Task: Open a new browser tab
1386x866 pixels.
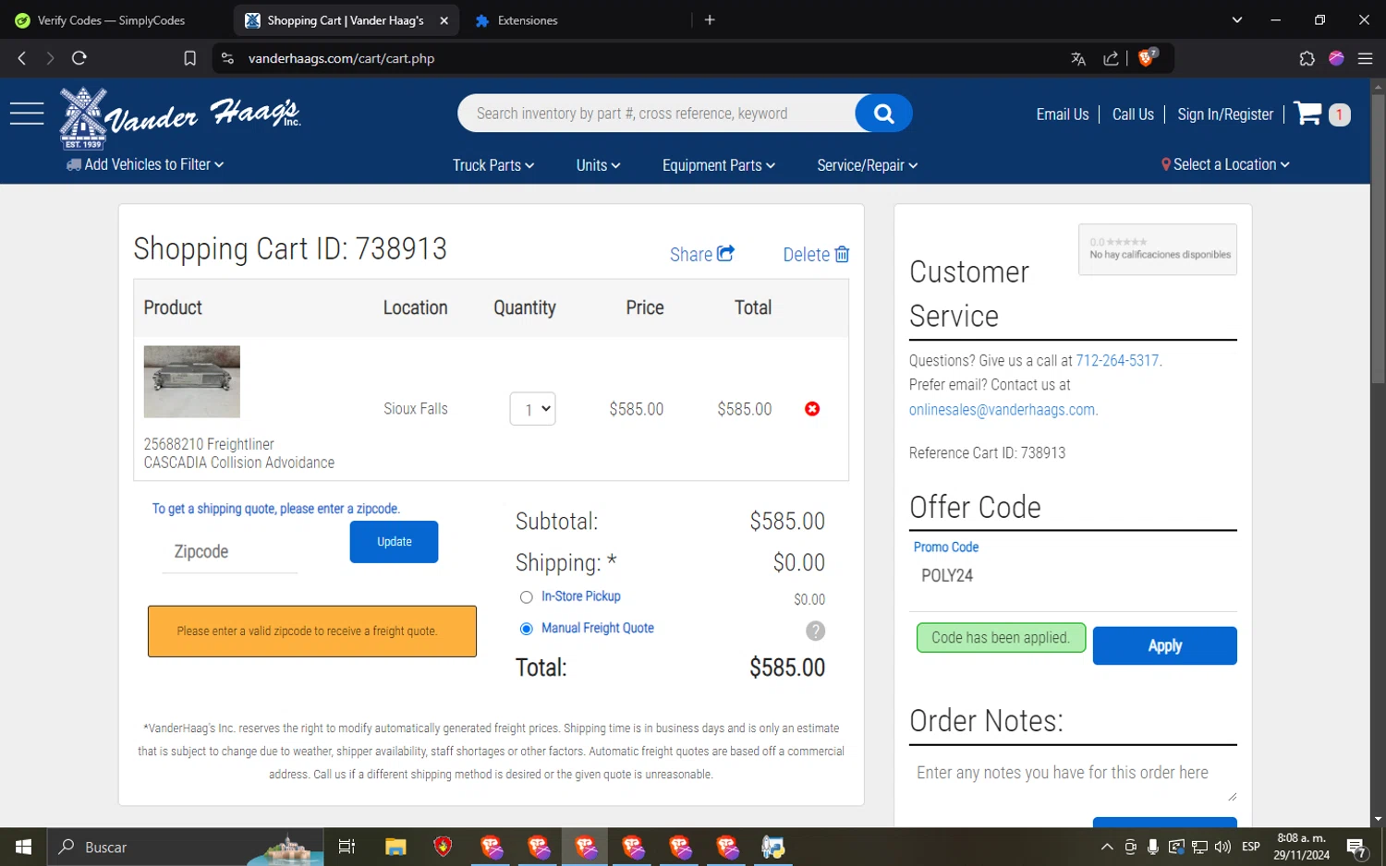Action: [x=710, y=19]
